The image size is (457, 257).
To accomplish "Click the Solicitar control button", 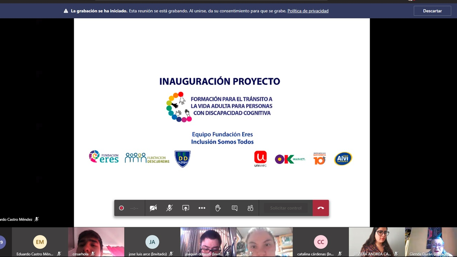I will coord(286,208).
